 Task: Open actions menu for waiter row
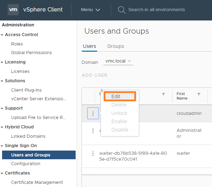93,154
